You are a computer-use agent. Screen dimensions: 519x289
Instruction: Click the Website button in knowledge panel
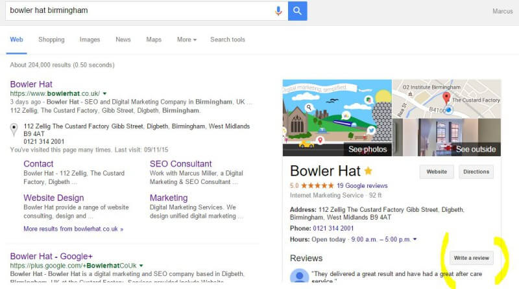click(x=437, y=172)
